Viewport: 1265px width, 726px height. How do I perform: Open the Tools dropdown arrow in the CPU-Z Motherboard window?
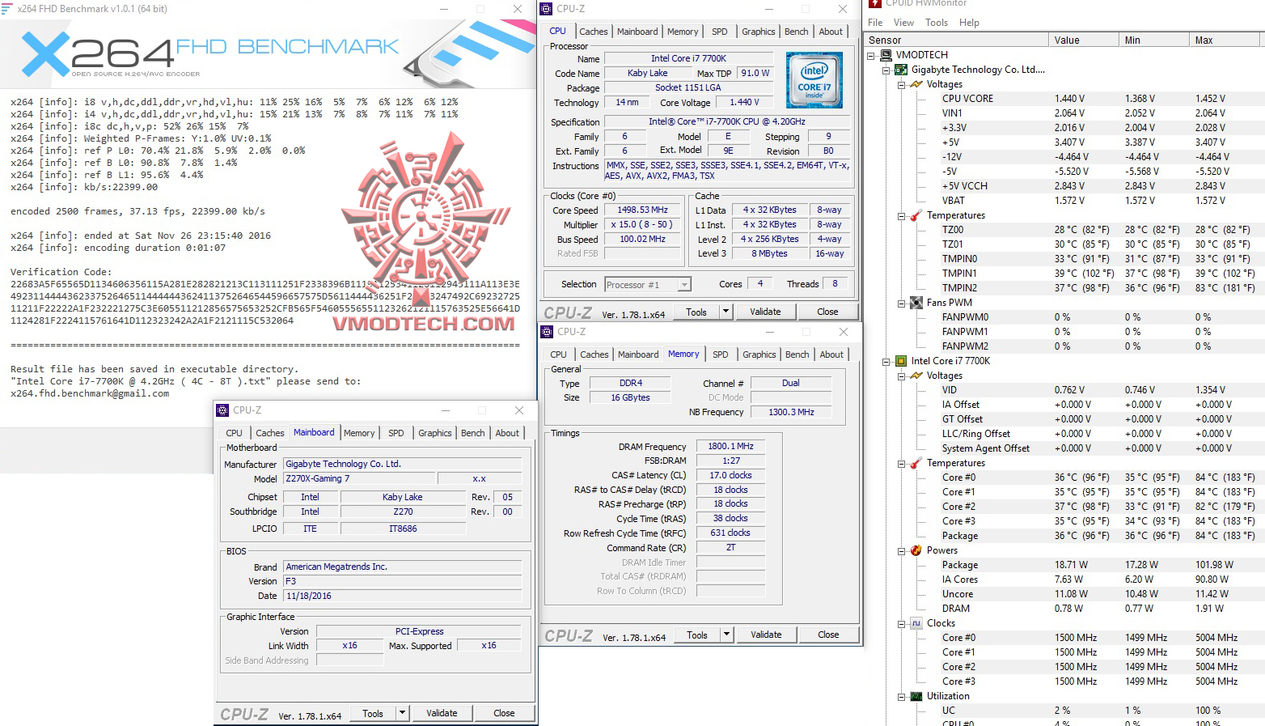click(402, 713)
